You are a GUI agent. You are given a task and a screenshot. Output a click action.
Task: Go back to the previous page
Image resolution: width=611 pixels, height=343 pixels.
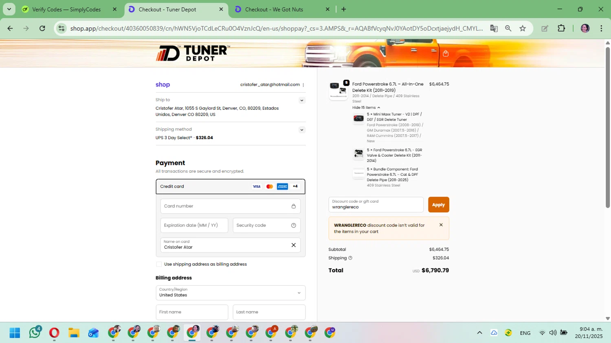10,28
